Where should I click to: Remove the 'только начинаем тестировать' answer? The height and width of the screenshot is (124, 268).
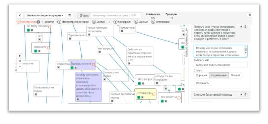coord(89,35)
